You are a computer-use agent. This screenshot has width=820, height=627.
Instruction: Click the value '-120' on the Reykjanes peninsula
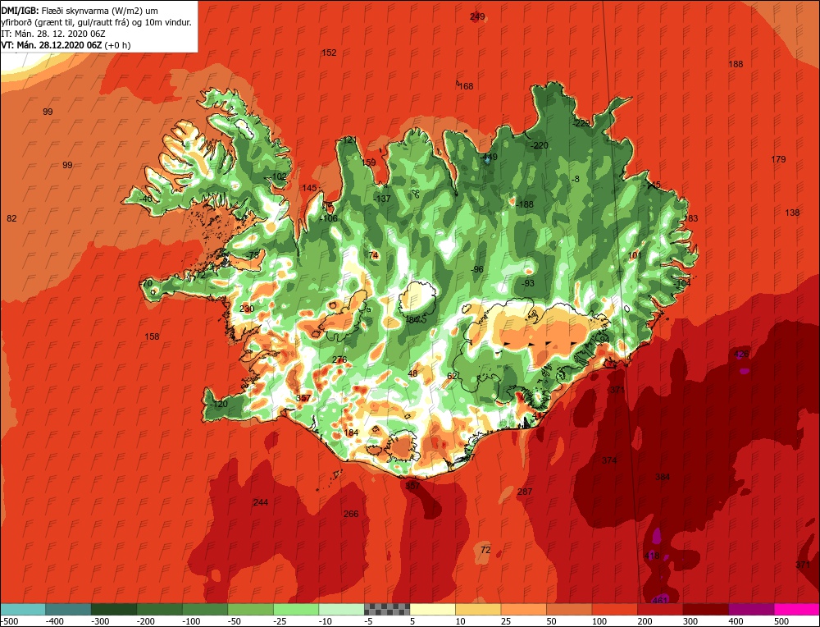click(218, 404)
